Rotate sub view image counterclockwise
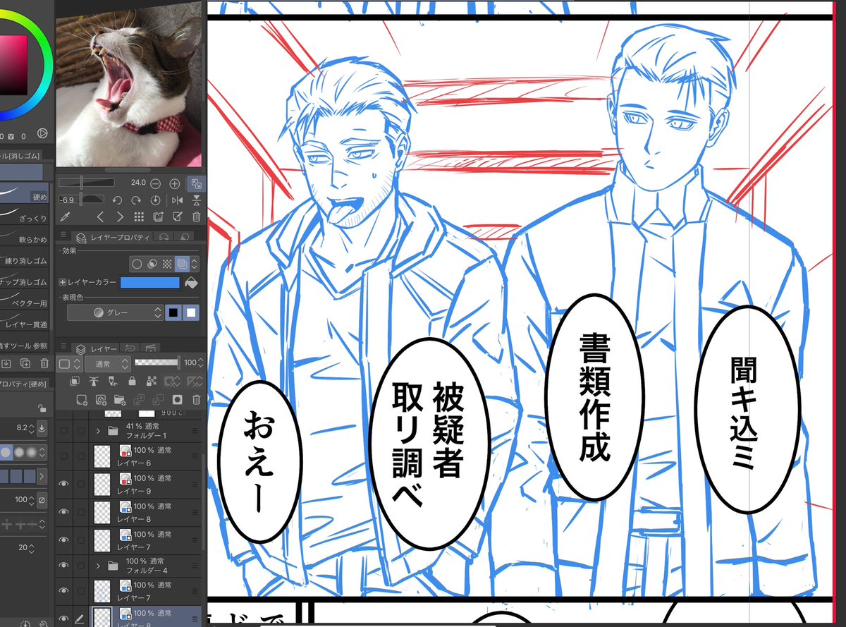The width and height of the screenshot is (846, 627). pos(117,200)
